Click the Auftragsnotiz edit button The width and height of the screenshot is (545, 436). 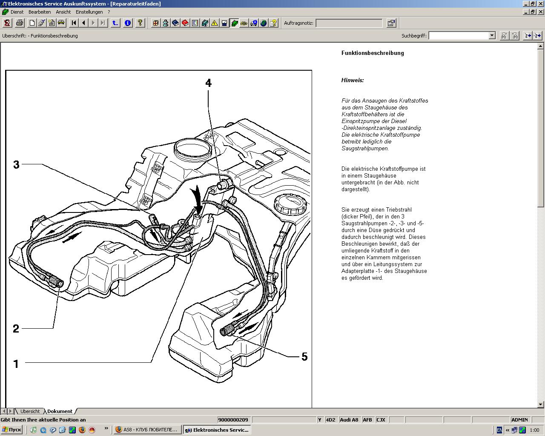tap(391, 23)
